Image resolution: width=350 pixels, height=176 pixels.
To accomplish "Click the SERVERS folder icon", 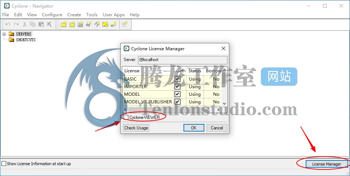I will [12, 34].
